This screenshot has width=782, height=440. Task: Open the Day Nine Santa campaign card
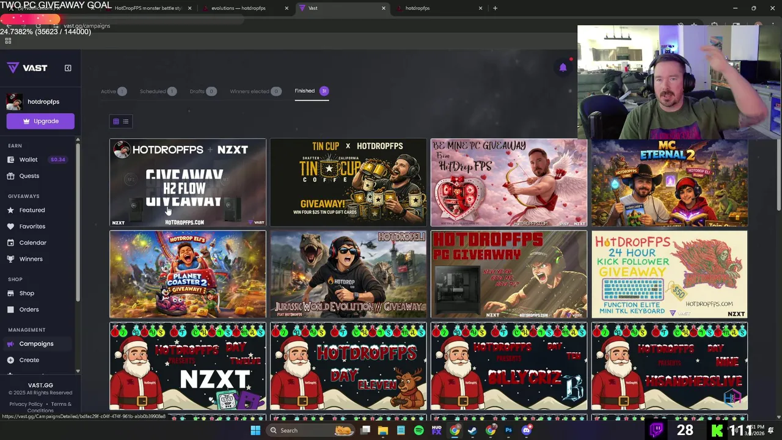670,366
